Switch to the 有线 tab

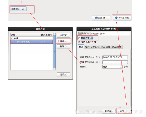81,47
